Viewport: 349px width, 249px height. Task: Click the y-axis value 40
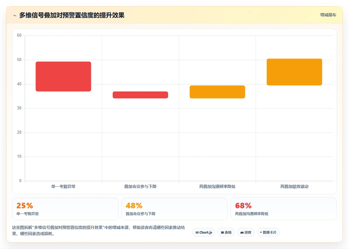(x=19, y=84)
